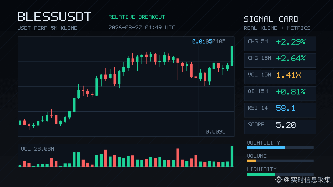Click the Binance square logo icon
Screen dimensions: 333x187
[x=278, y=180]
